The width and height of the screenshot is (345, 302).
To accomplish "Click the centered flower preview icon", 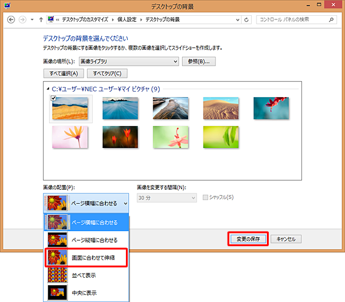I will click(x=57, y=293).
